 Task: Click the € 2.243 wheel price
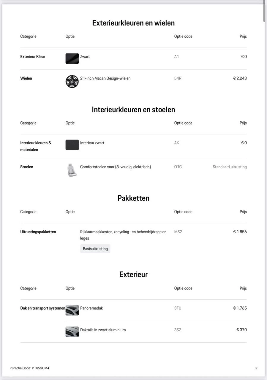click(240, 78)
